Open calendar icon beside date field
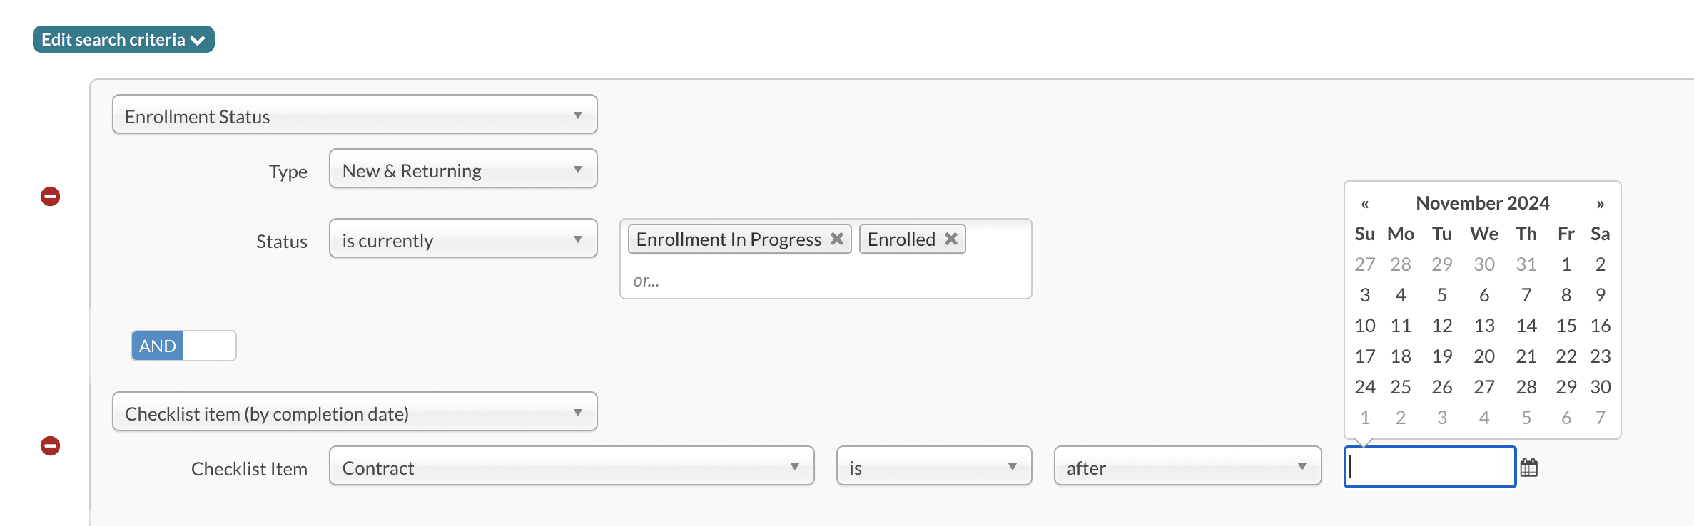The width and height of the screenshot is (1694, 526). click(1529, 468)
